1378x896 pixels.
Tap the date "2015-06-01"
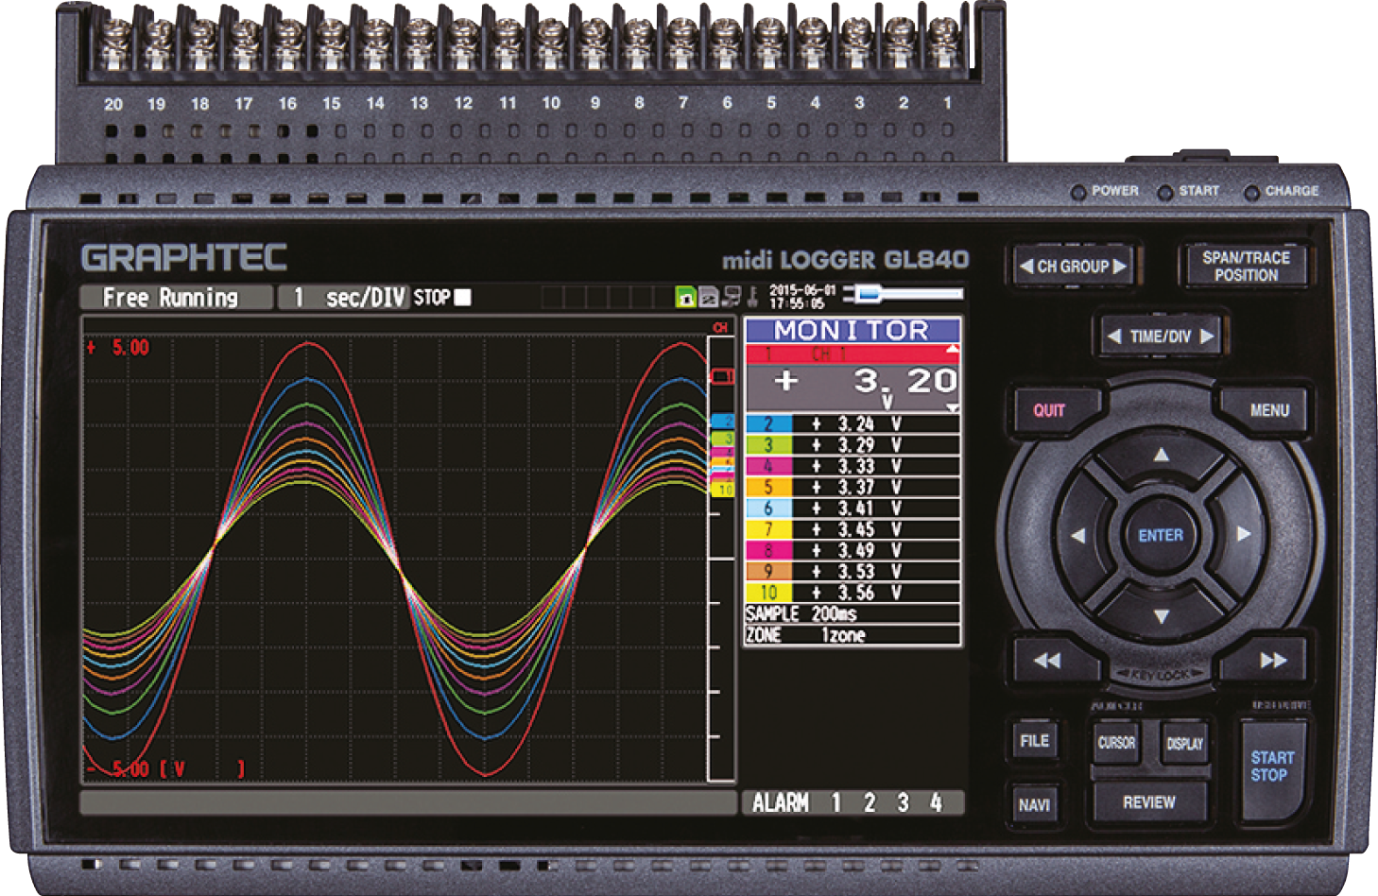(x=802, y=290)
